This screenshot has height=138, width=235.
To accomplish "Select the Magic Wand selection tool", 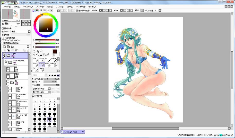I will click(x=41, y=51).
